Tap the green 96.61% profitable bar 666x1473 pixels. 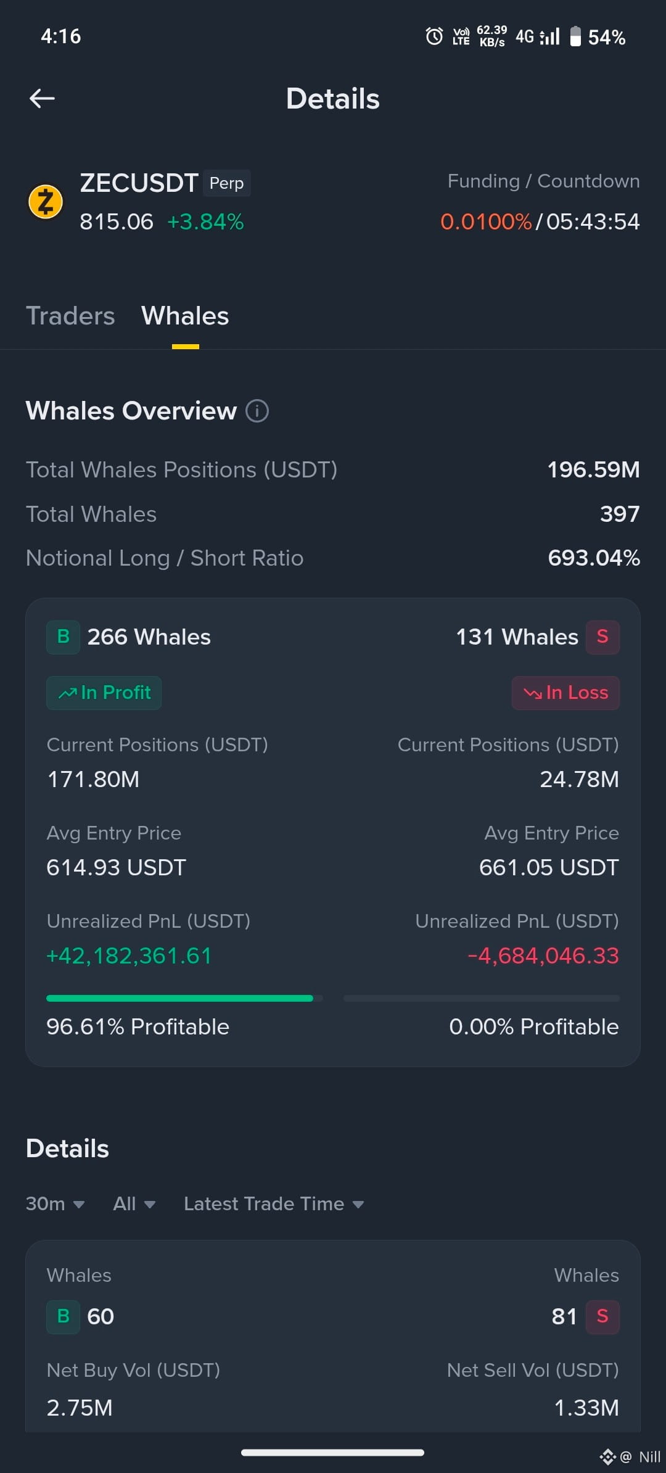point(180,998)
